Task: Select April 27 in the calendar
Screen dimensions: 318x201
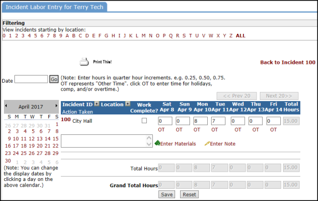Action: click(39, 153)
